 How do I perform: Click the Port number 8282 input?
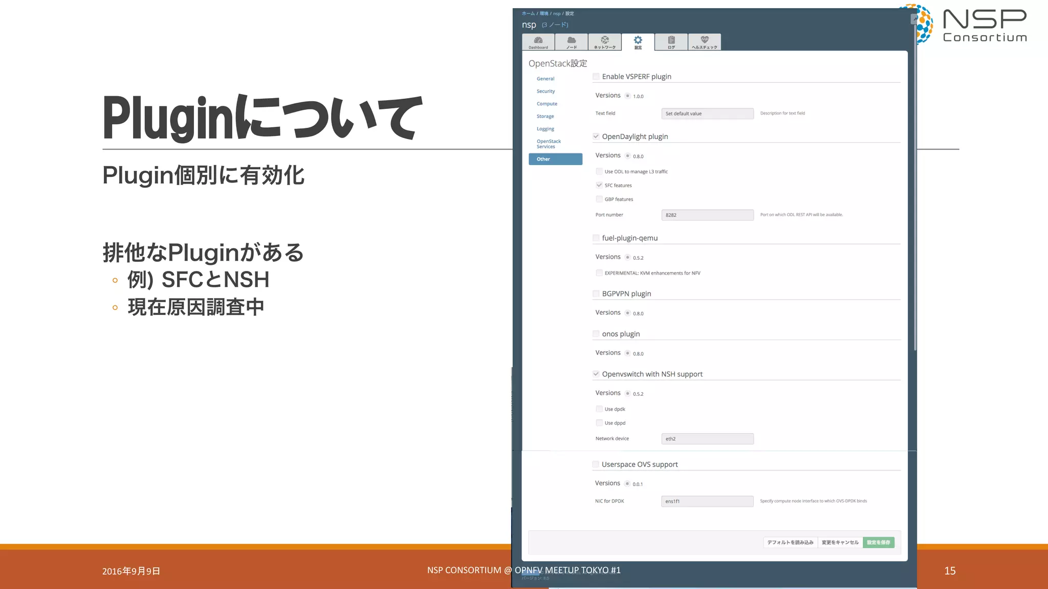[x=708, y=215]
